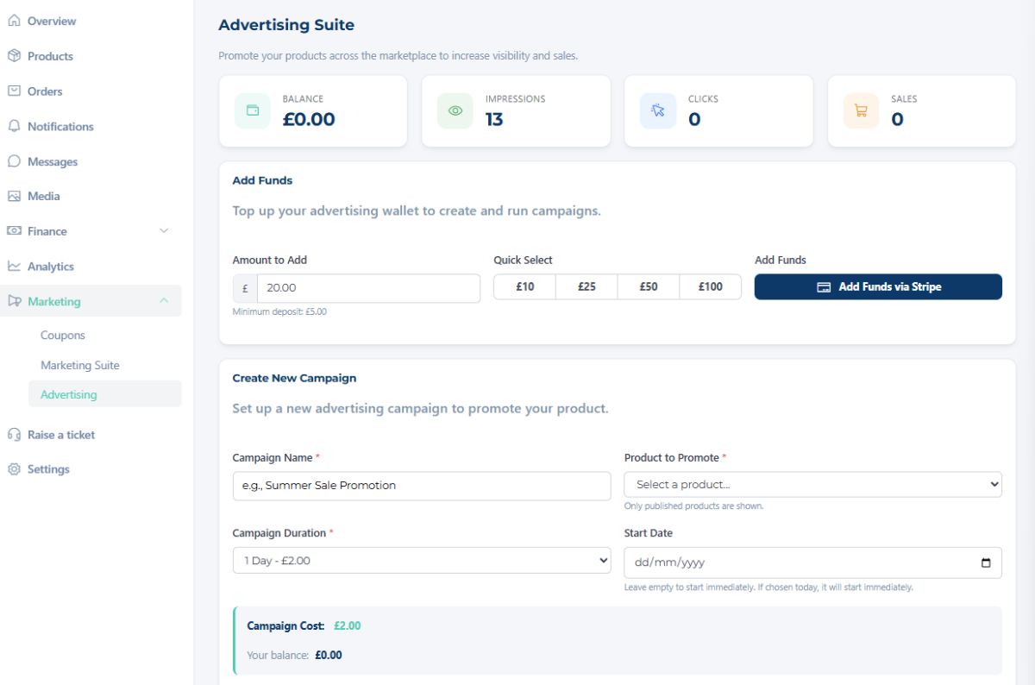Collapse the Marketing menu chevron
The image size is (1035, 685).
164,301
